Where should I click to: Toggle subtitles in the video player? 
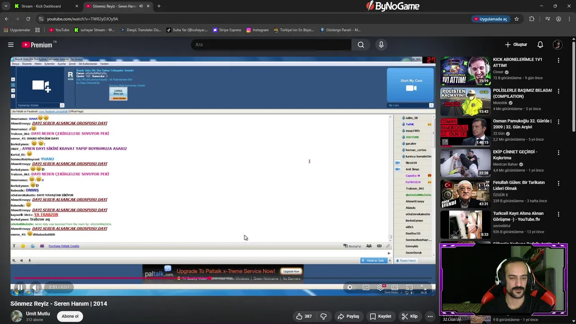point(366,287)
